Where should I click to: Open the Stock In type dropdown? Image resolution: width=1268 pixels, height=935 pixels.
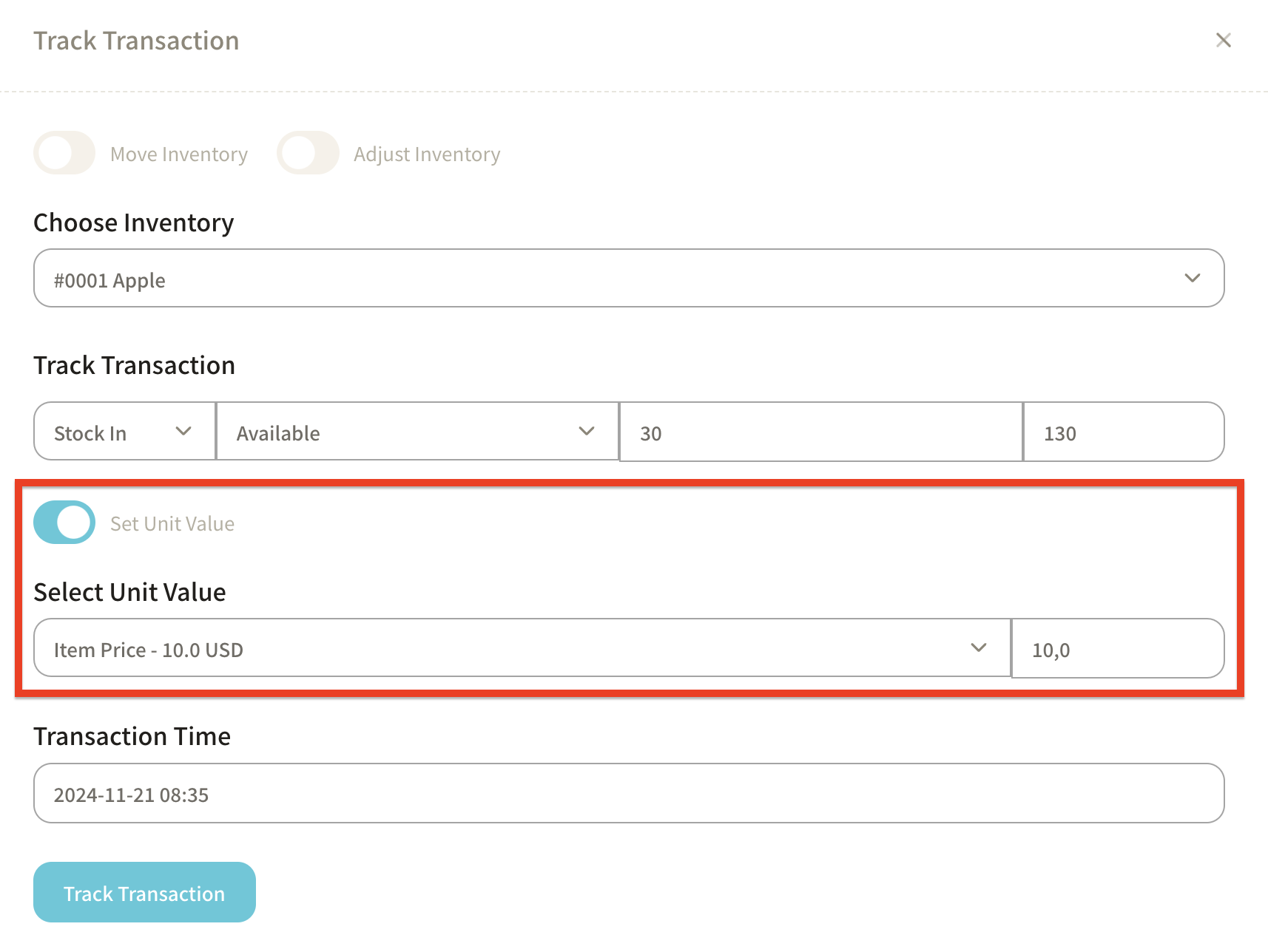coord(111,432)
